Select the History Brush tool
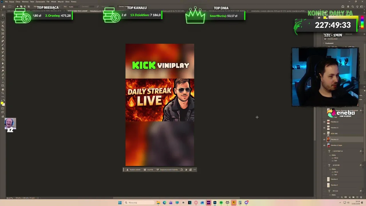This screenshot has height=206, width=366. point(3,52)
